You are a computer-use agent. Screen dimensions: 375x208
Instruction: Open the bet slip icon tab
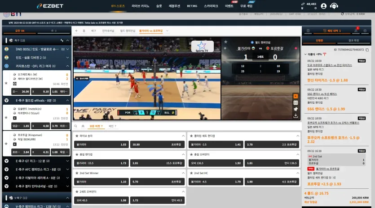click(x=308, y=31)
